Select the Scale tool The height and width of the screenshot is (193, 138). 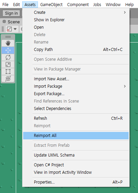pyautogui.click(x=8, y=64)
